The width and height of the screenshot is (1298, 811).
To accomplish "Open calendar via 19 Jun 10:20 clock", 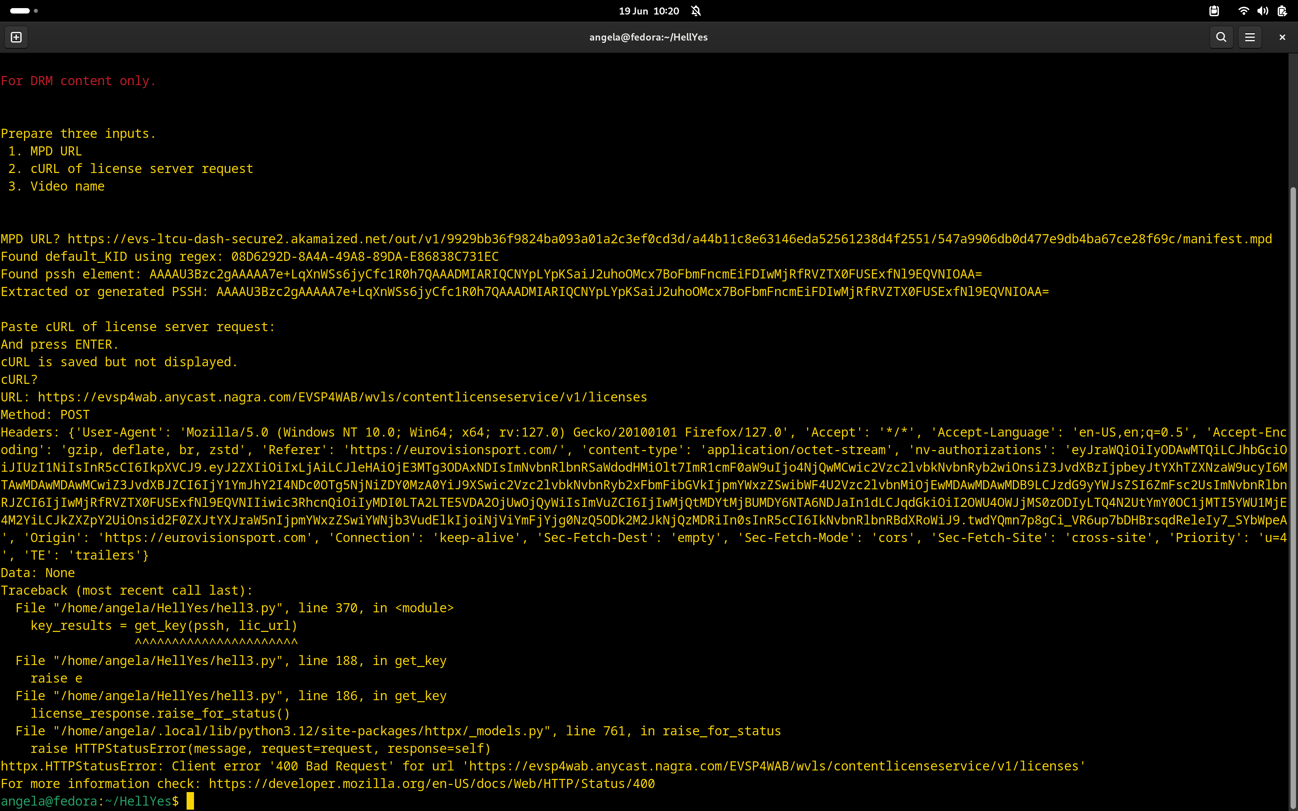I will [648, 11].
